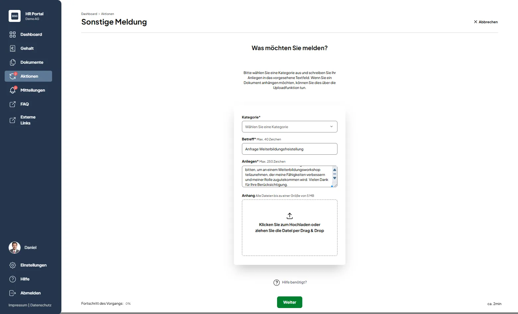Click the Kategorie dropdown chevron arrow
The image size is (518, 314).
pos(331,127)
